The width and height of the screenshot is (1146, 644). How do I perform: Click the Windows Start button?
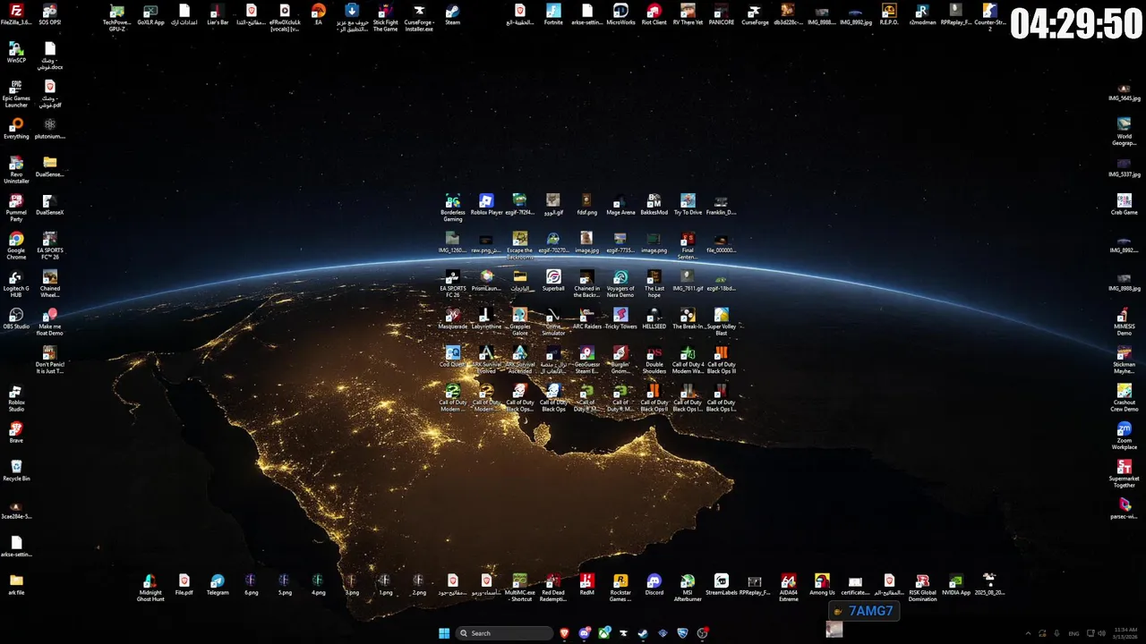[444, 633]
